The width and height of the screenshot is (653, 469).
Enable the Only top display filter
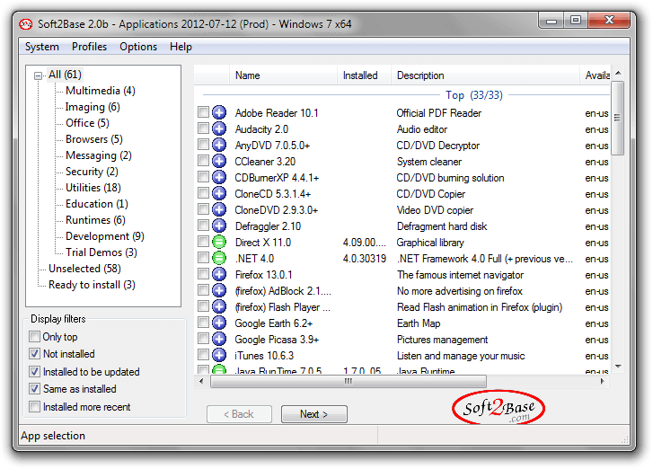click(x=35, y=337)
